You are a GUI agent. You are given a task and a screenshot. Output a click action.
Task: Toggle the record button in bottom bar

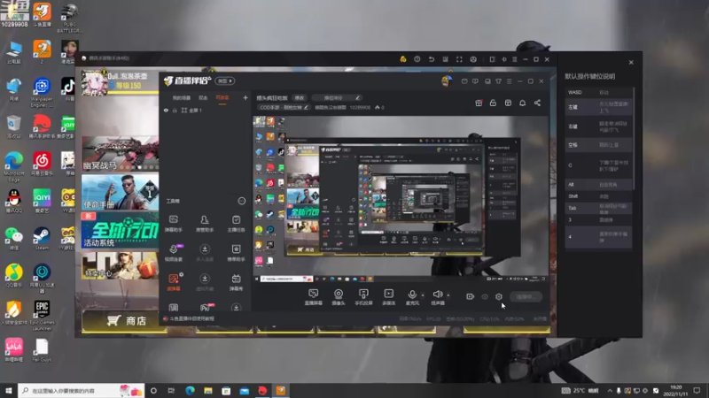[x=471, y=296]
